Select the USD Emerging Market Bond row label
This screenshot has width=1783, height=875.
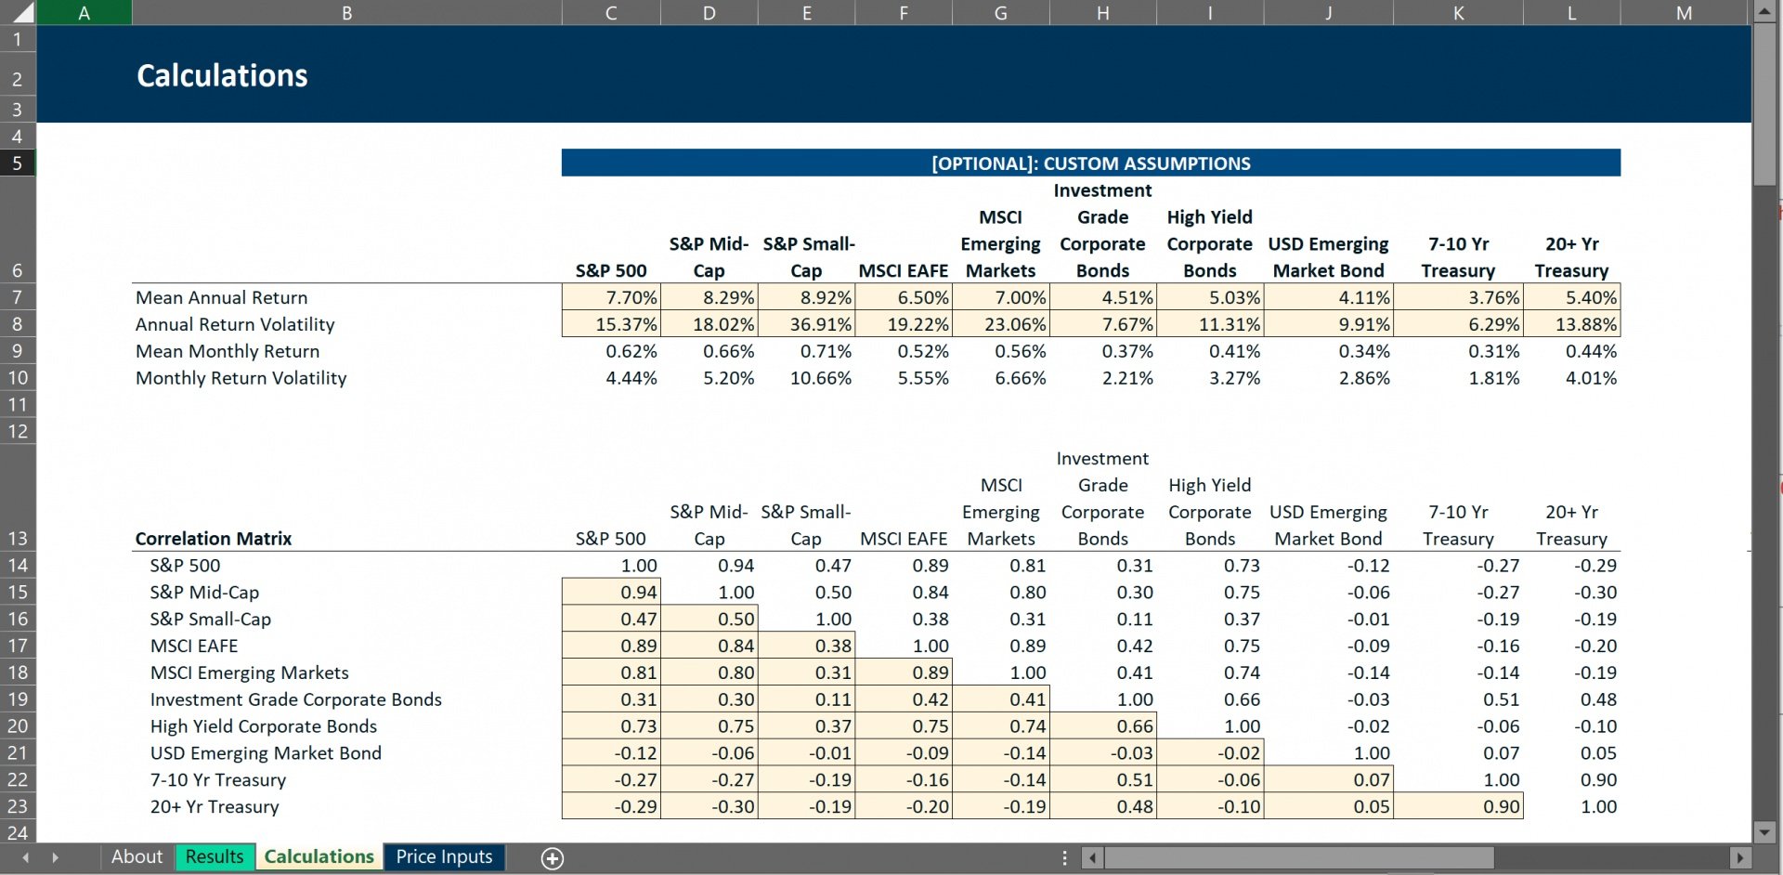coord(266,753)
